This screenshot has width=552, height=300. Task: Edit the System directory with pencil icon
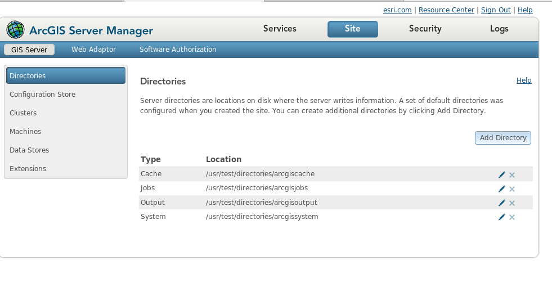pyautogui.click(x=502, y=217)
